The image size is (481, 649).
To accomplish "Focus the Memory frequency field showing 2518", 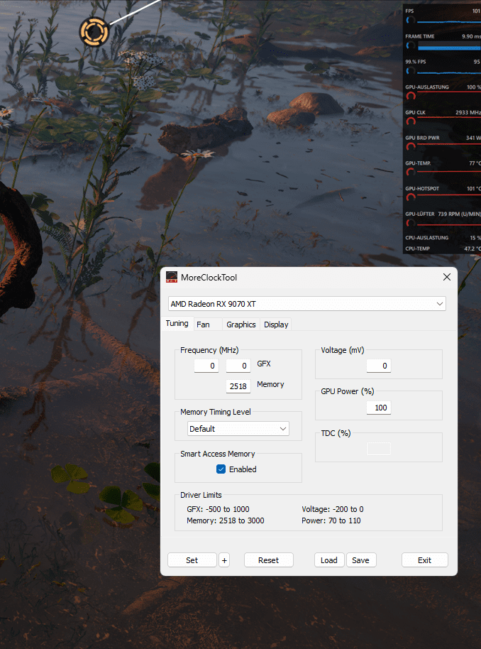I will (238, 386).
